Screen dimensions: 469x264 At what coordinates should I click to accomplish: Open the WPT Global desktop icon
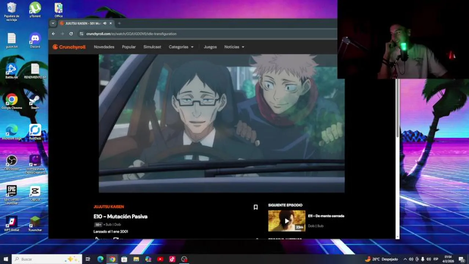[x=11, y=224]
